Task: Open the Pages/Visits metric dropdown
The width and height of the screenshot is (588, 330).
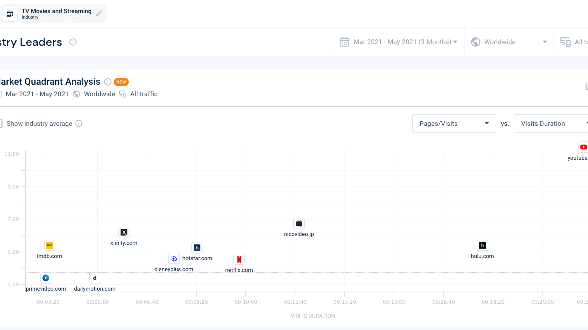Action: click(454, 124)
